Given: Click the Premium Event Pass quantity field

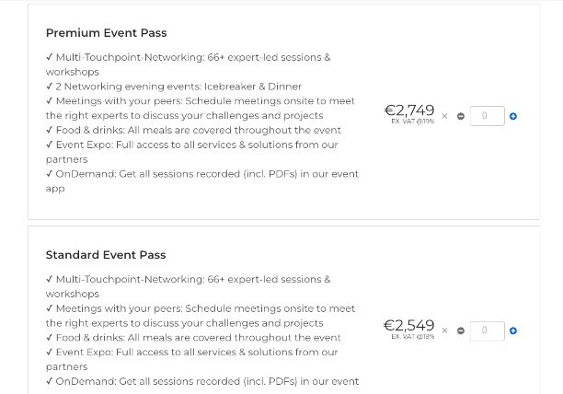Looking at the screenshot, I should pyautogui.click(x=487, y=116).
